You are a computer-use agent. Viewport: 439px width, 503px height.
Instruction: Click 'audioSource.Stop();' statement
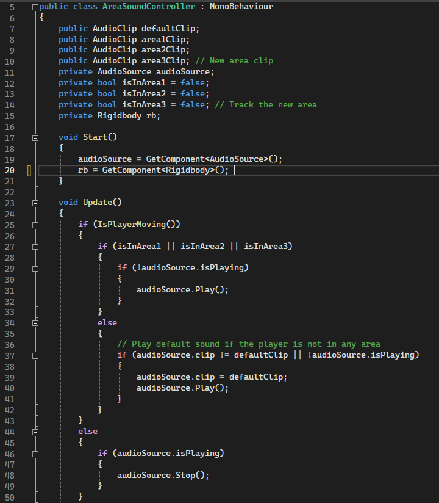[x=163, y=476]
